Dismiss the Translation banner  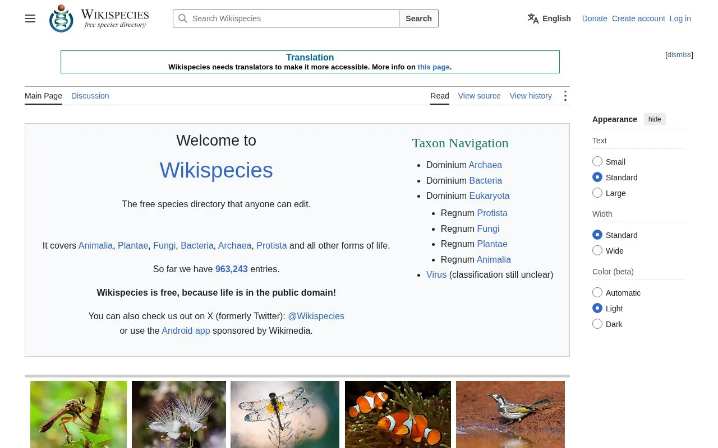[x=679, y=55]
